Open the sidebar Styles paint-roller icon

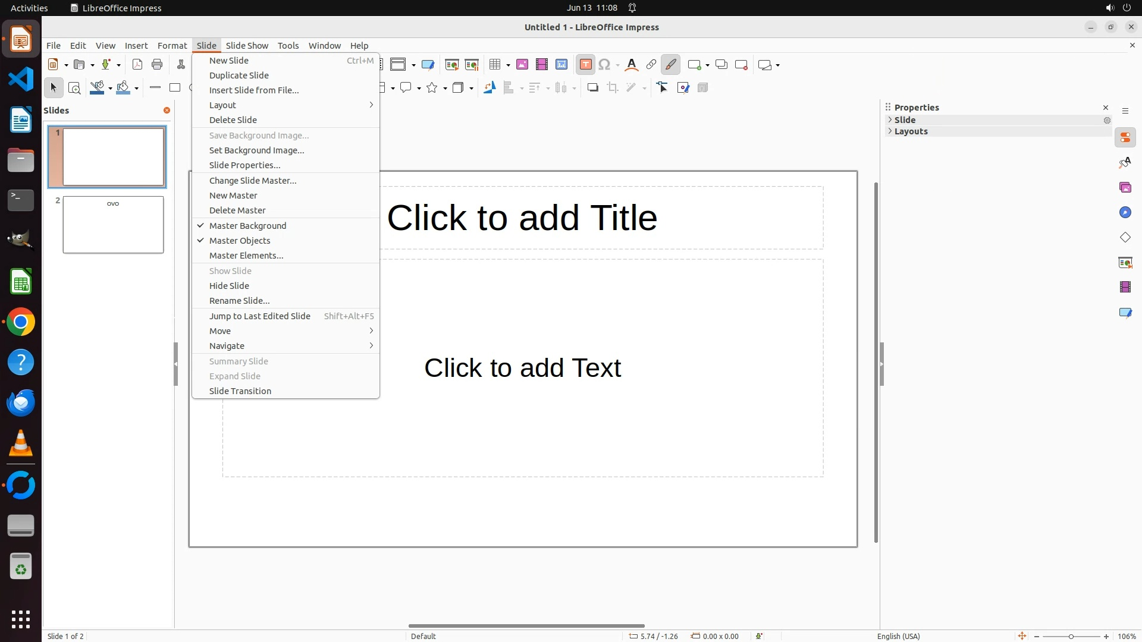[x=1125, y=163]
